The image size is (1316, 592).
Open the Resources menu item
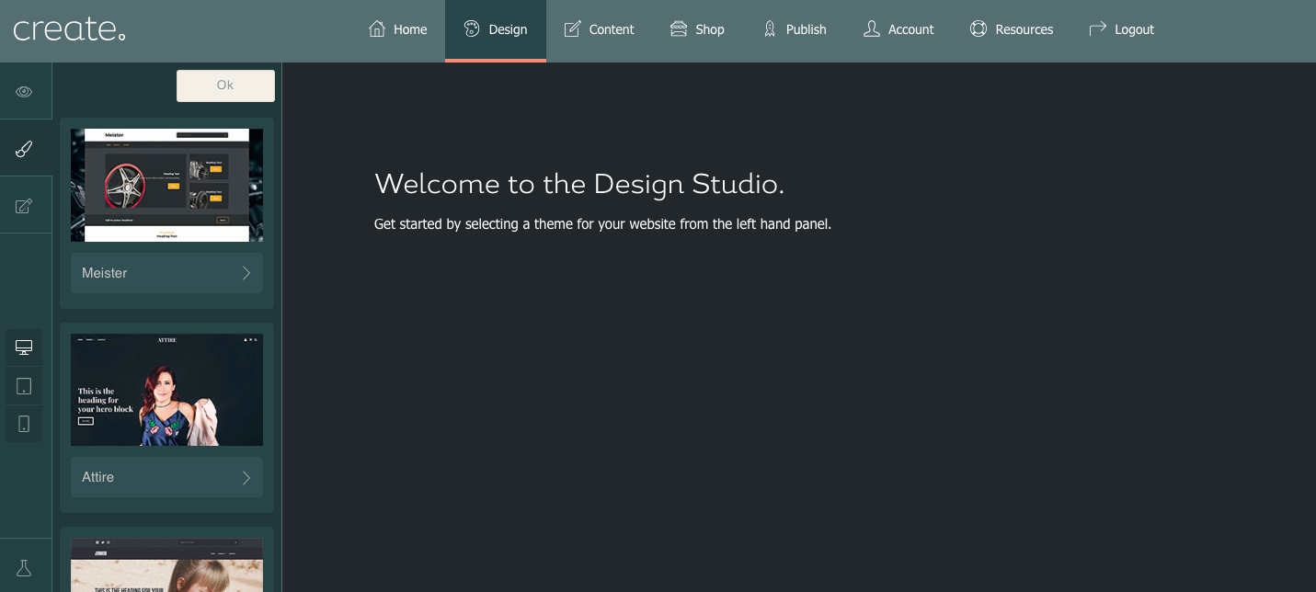click(x=1012, y=29)
